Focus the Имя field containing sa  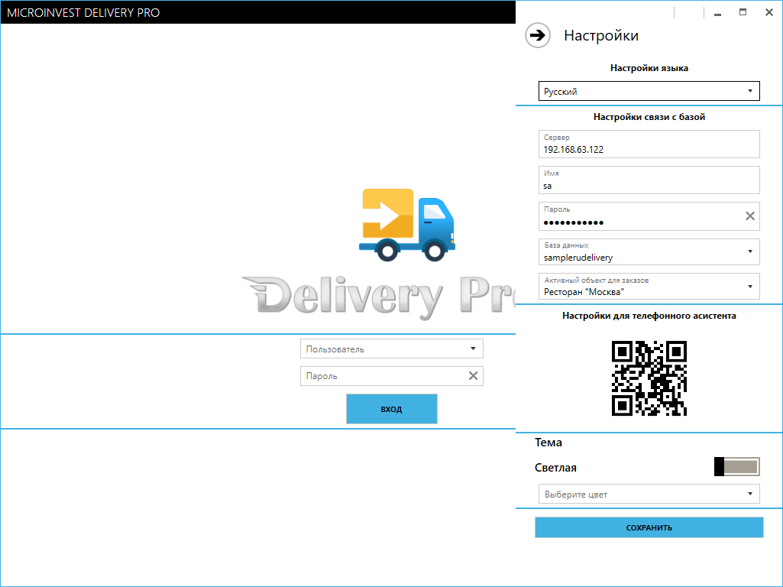tap(649, 180)
